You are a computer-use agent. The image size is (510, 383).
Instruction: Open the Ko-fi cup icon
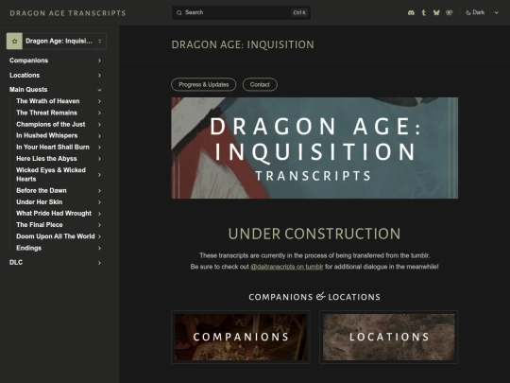tap(450, 12)
